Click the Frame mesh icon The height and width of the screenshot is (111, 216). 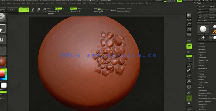coord(189,65)
